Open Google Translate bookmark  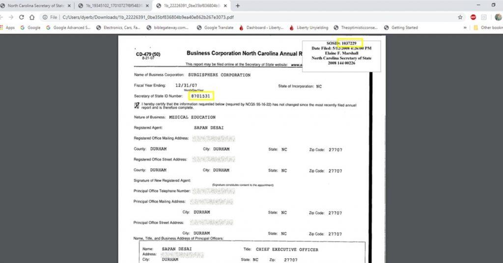pos(215,28)
